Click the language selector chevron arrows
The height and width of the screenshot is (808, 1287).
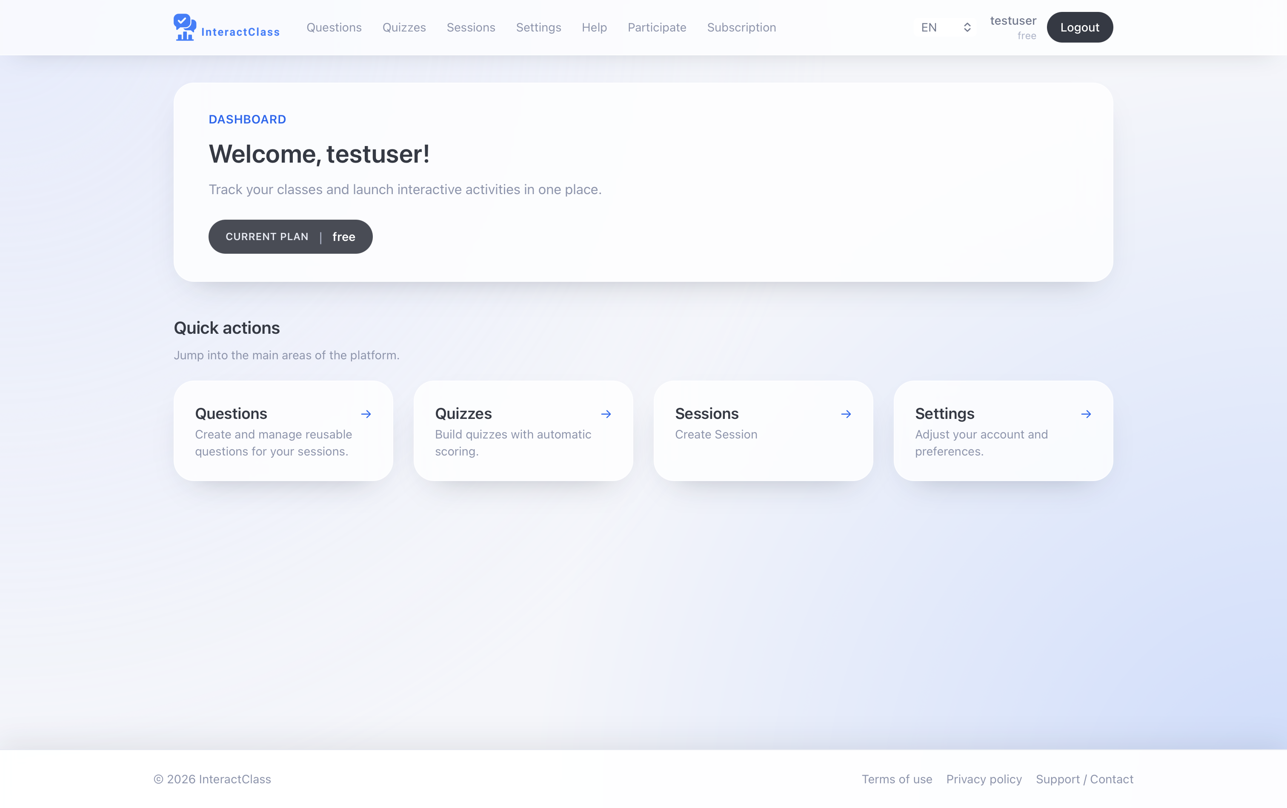(967, 27)
